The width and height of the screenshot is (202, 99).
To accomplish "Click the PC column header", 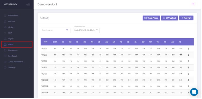I will [x=121, y=42].
